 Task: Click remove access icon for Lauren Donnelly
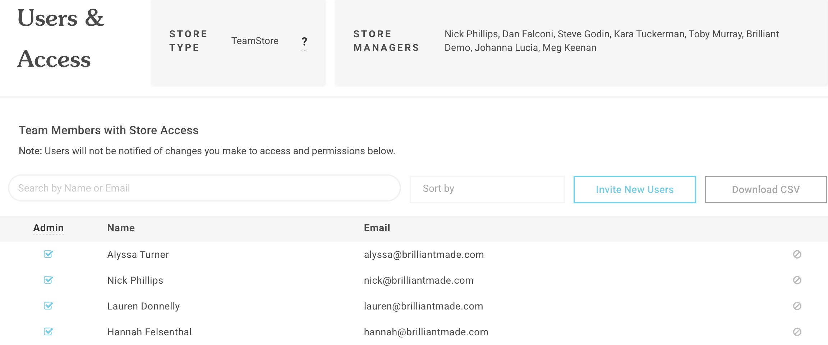pos(797,306)
